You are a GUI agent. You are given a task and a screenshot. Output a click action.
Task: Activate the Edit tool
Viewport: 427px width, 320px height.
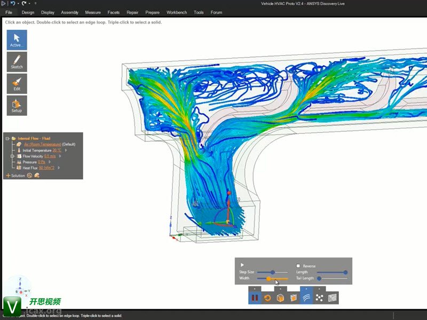coord(17,84)
